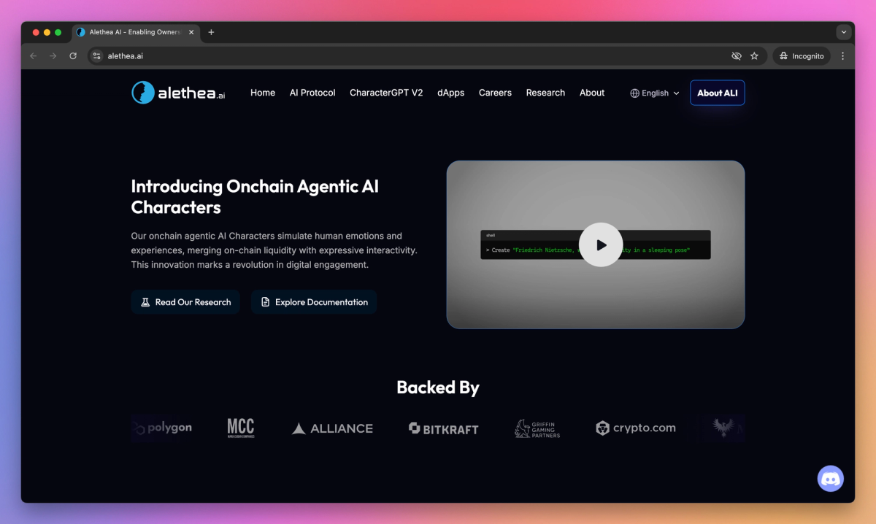Open a new browser tab
This screenshot has width=876, height=524.
tap(211, 32)
